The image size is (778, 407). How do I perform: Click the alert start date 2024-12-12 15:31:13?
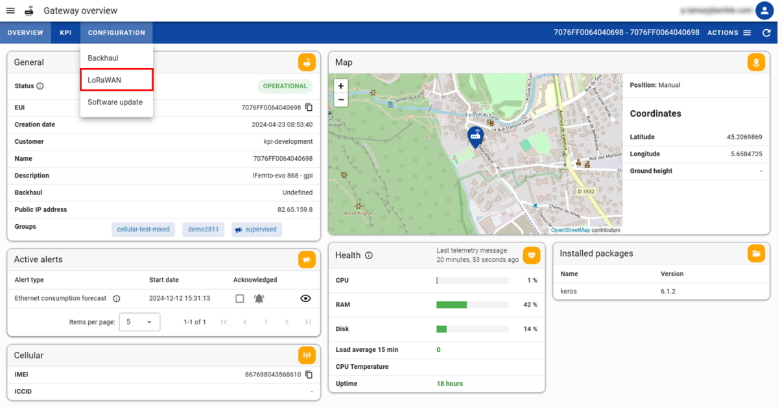pyautogui.click(x=180, y=299)
